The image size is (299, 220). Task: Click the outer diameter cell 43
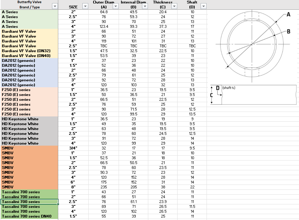[104, 192]
